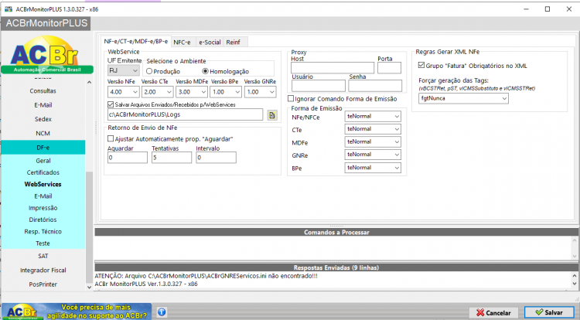Open the UF Emitente dropdown

[123, 70]
